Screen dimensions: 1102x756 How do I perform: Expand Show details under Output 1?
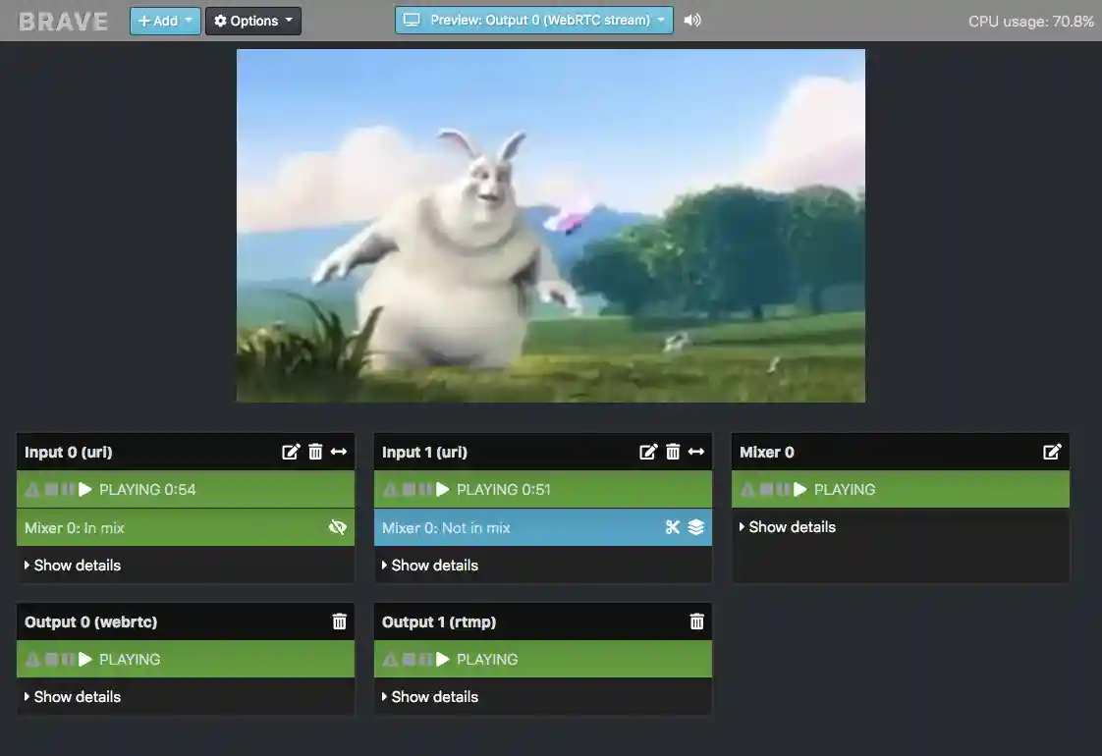pyautogui.click(x=429, y=696)
